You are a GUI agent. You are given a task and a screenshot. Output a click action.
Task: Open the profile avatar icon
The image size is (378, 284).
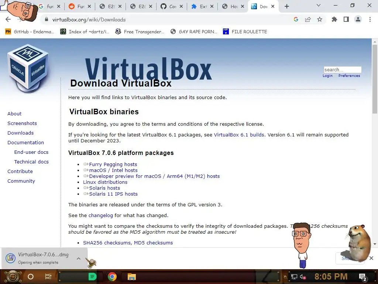[358, 20]
